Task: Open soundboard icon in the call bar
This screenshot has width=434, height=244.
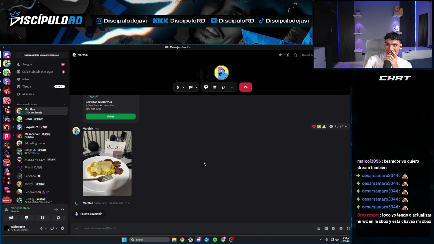Action: pyautogui.click(x=224, y=87)
